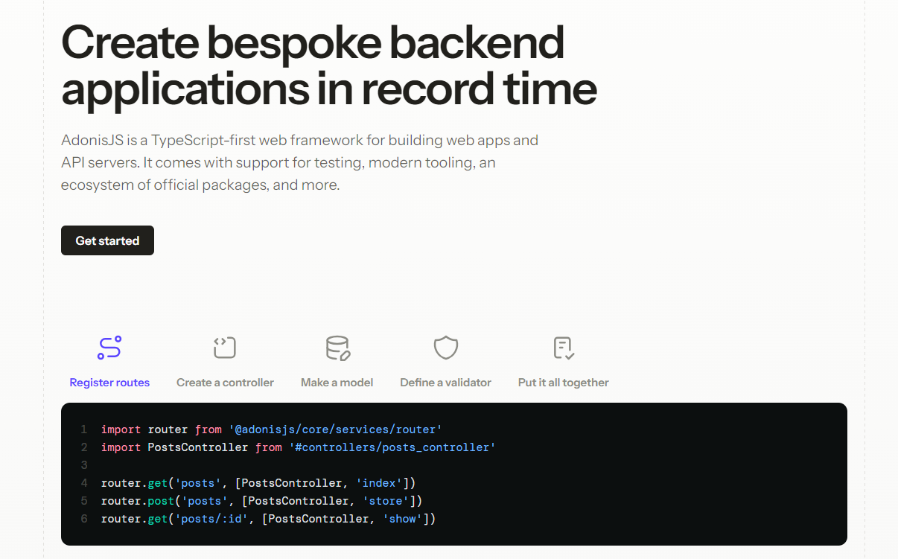The width and height of the screenshot is (898, 559).
Task: Click line number 3 in the code block
Action: tap(84, 465)
